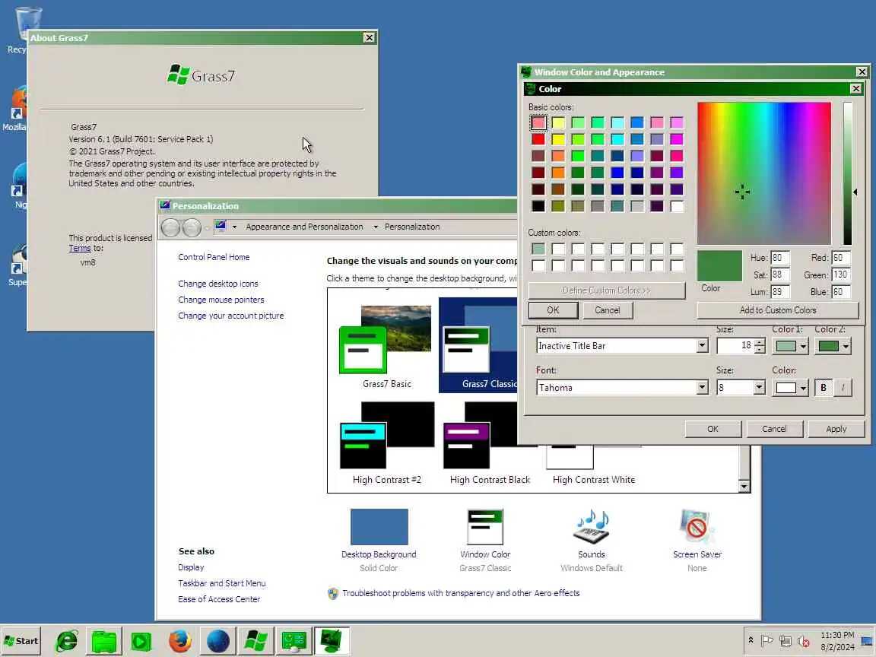The image size is (876, 657).
Task: Click the Desktop Background icon
Action: click(x=379, y=527)
